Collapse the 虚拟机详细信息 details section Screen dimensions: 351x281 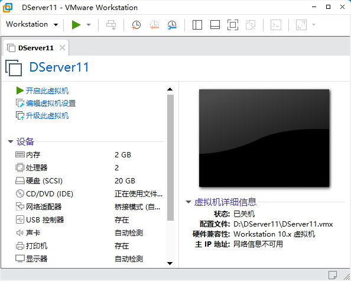point(188,202)
